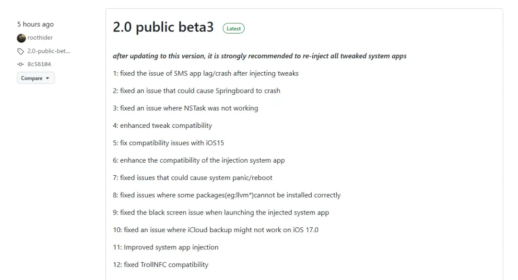Click the italic re-inject recommendation note

click(259, 56)
